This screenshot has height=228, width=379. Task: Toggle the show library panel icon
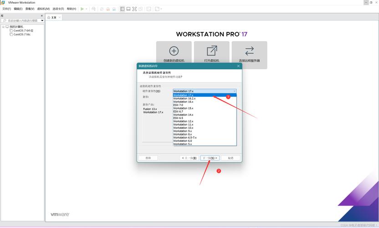[x=122, y=9]
